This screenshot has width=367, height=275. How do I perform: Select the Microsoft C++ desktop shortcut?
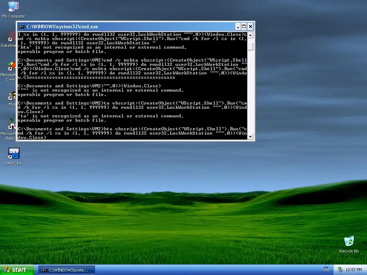(8, 71)
